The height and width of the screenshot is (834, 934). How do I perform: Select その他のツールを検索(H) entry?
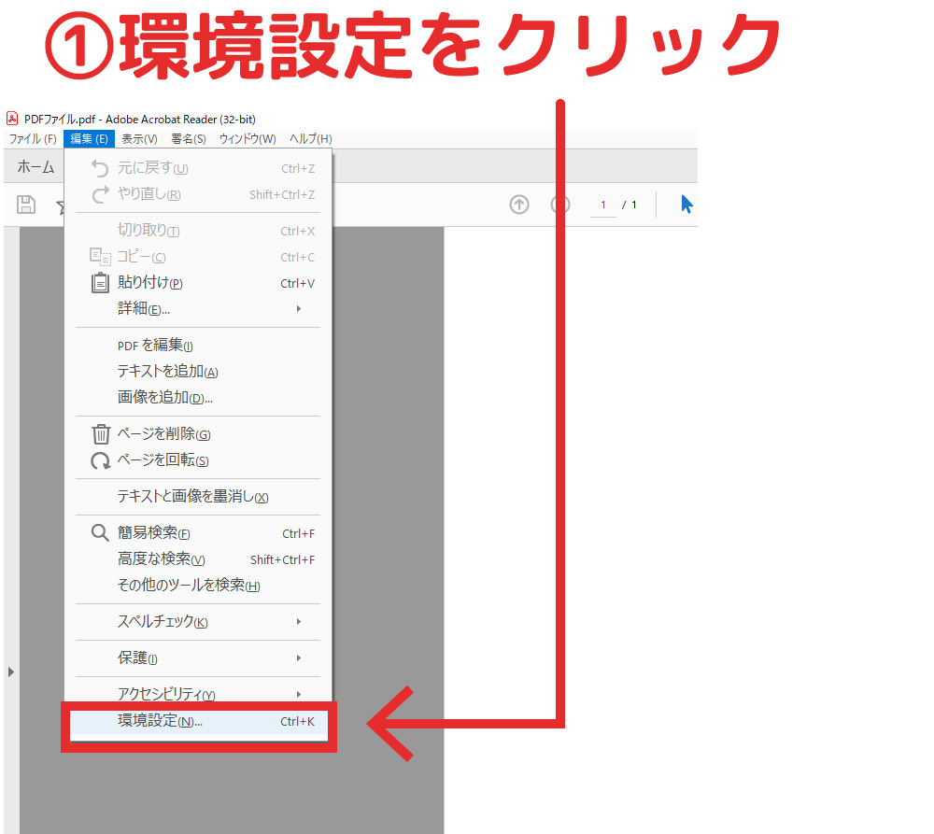click(x=198, y=586)
